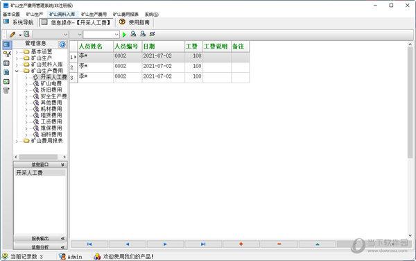Select 其他费用 in the tree
The height and width of the screenshot is (261, 416).
coord(51,103)
